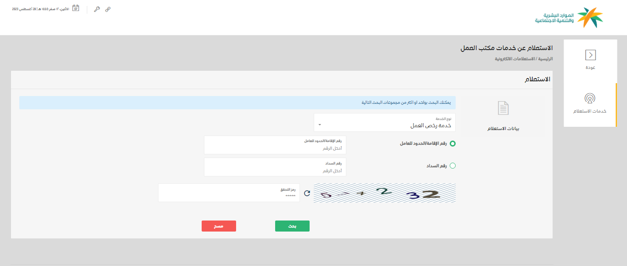Go back using the عودة arrow icon
Viewport: 627px width, 266px height.
pos(590,55)
